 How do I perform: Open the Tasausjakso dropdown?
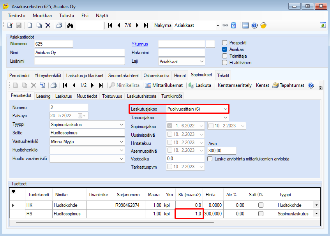coord(226,118)
